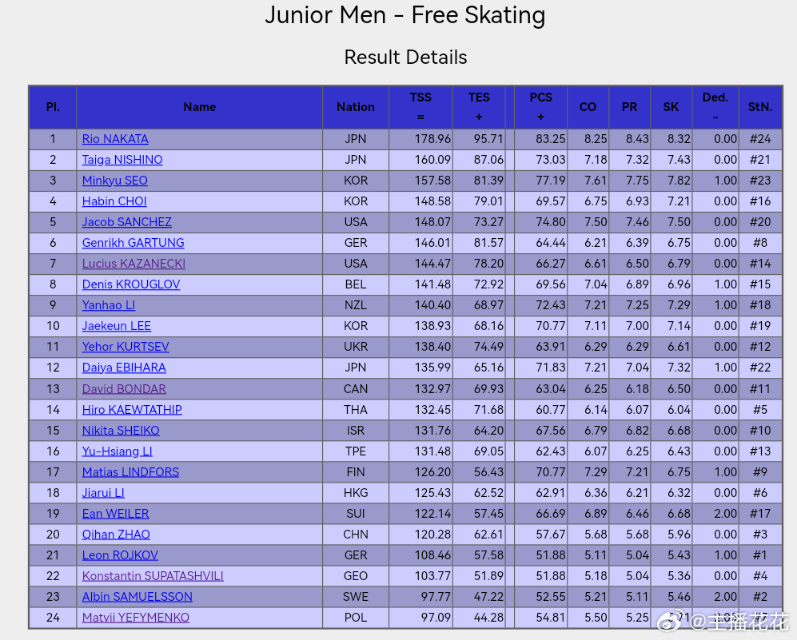Click the Daiya EBIHARA link

[124, 368]
